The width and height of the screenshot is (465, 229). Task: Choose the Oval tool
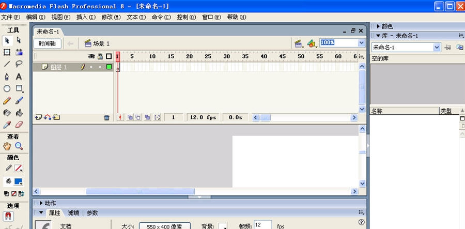point(7,88)
